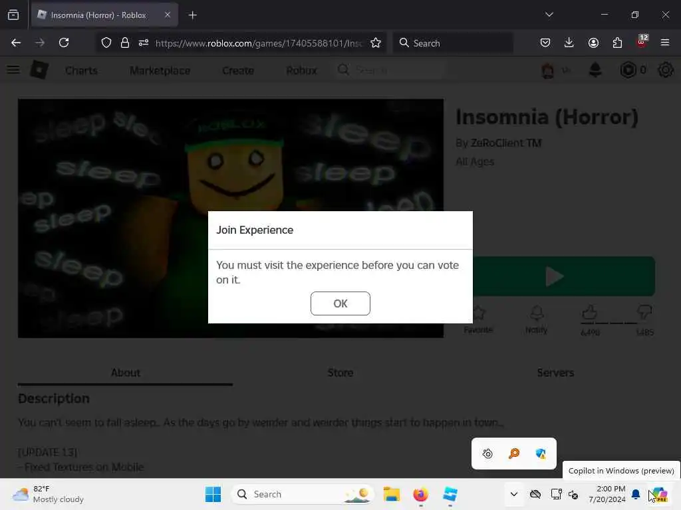Open Firefox application hamburger menu
Image resolution: width=681 pixels, height=510 pixels.
coord(665,42)
